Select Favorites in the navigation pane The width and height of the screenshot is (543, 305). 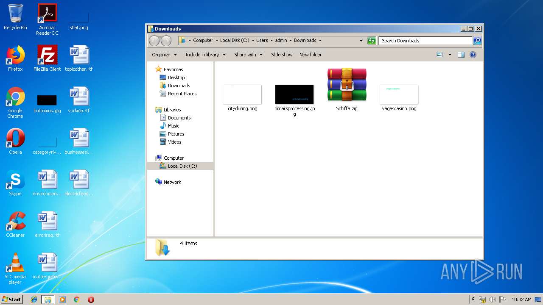pyautogui.click(x=173, y=69)
